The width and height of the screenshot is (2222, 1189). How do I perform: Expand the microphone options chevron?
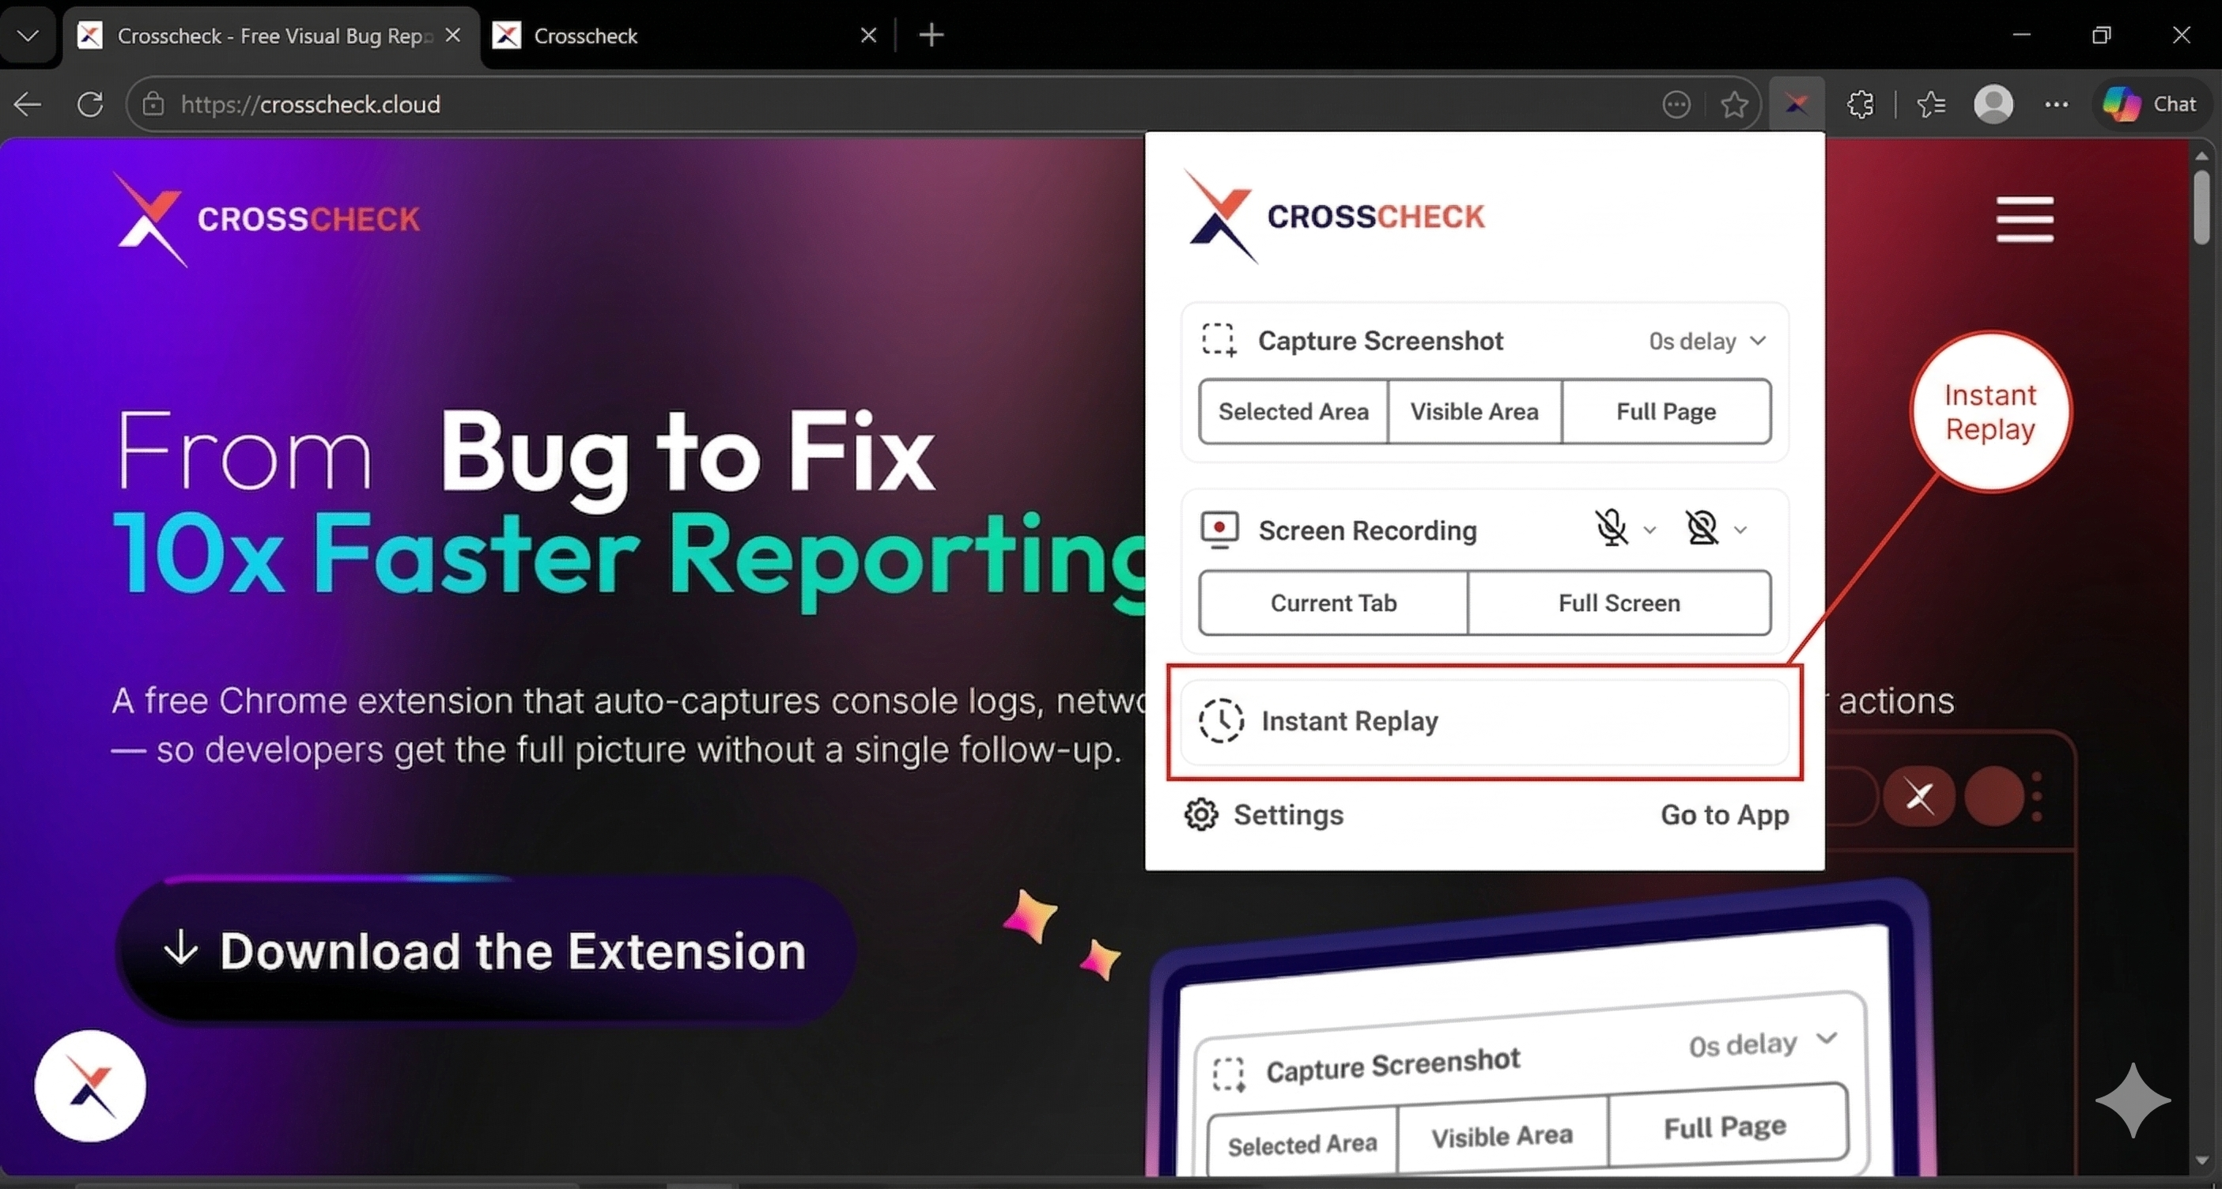point(1649,530)
